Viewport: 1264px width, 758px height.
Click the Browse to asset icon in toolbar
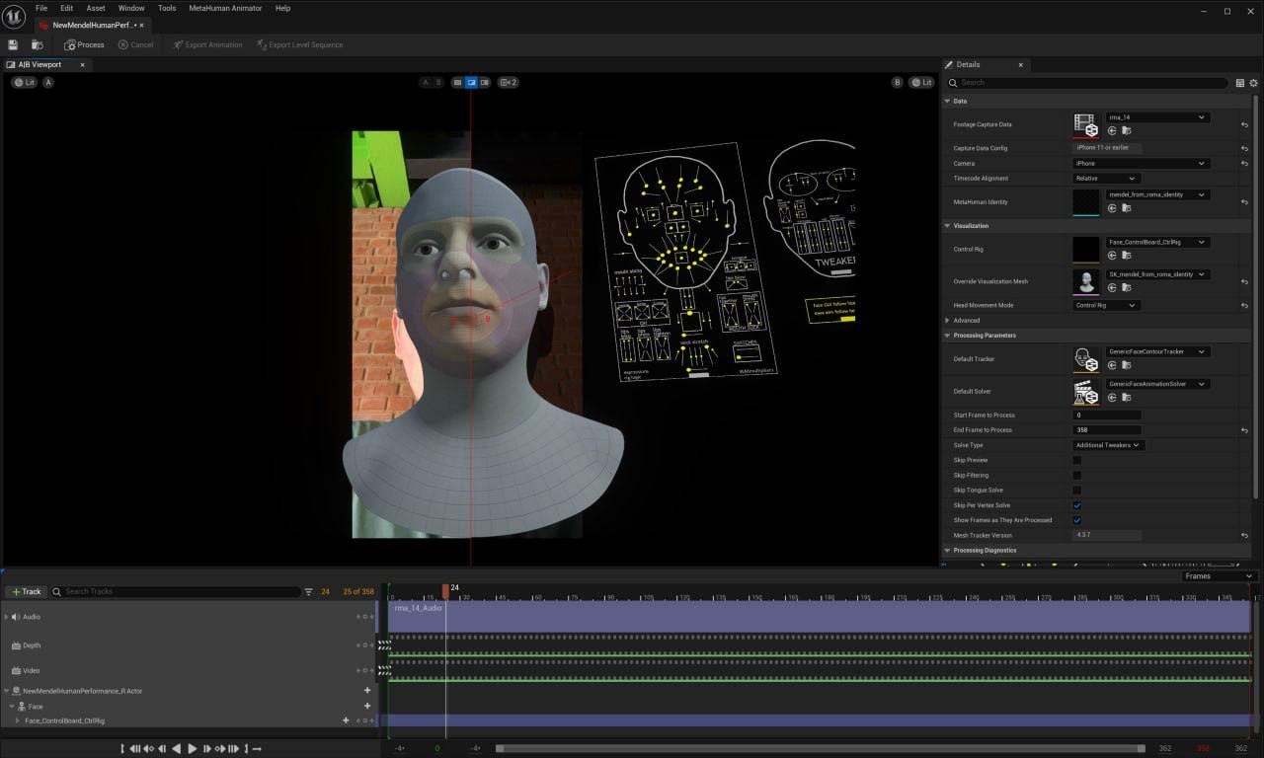point(38,44)
